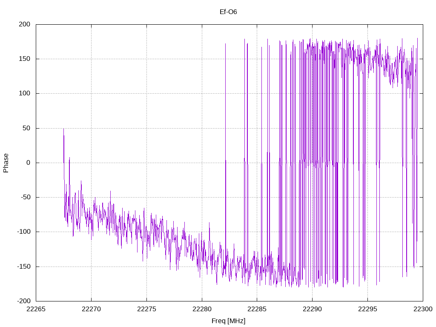Screen dimensions: 436x327
Task: Click y-axis tick label '200'
Action: pyautogui.click(x=24, y=24)
